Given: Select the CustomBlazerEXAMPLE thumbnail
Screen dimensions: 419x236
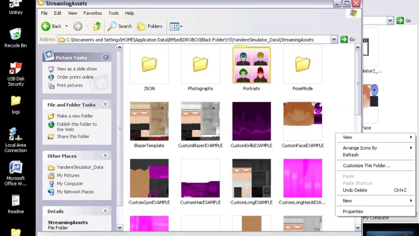Looking at the screenshot, I should (x=200, y=121).
